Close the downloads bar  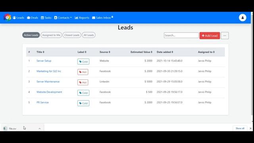point(250,128)
